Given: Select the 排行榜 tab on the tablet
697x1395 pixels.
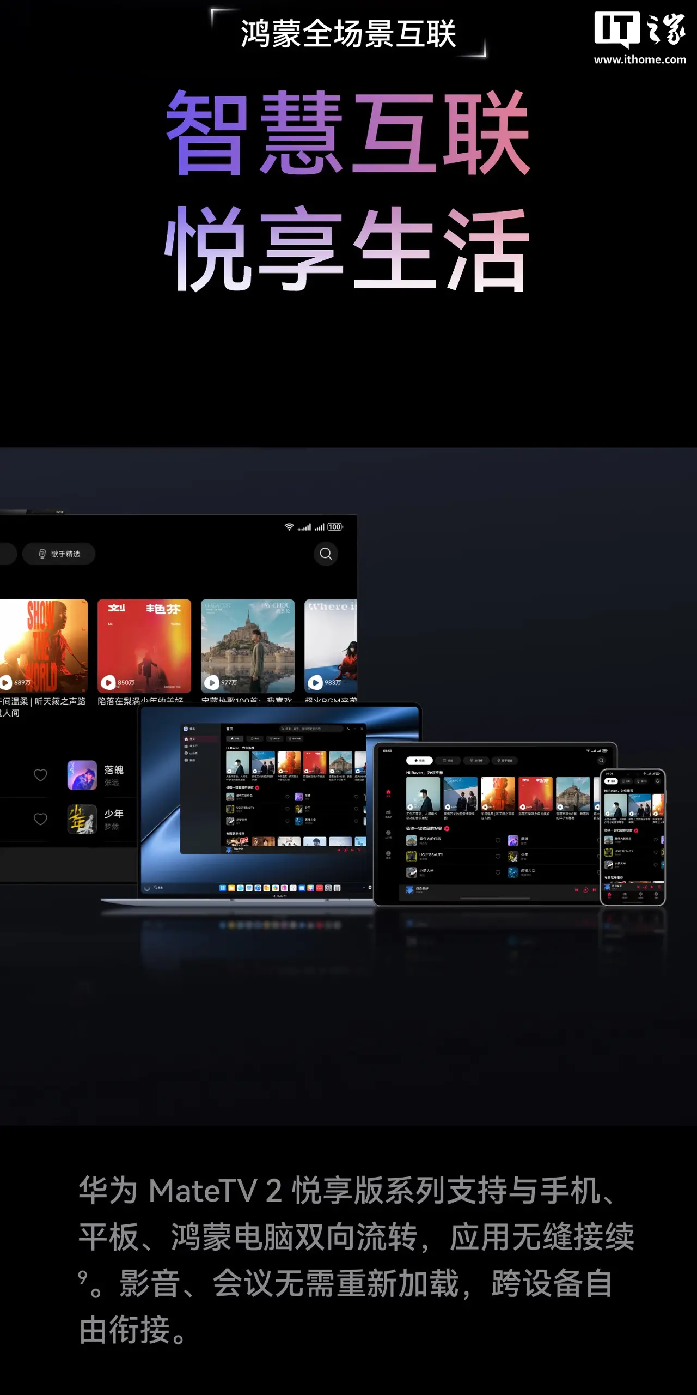Looking at the screenshot, I should [476, 760].
